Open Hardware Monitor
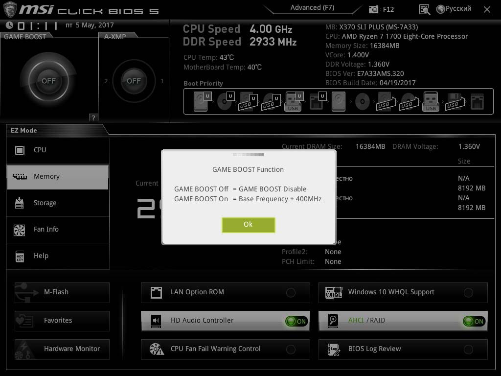The width and height of the screenshot is (501, 376). [x=62, y=349]
